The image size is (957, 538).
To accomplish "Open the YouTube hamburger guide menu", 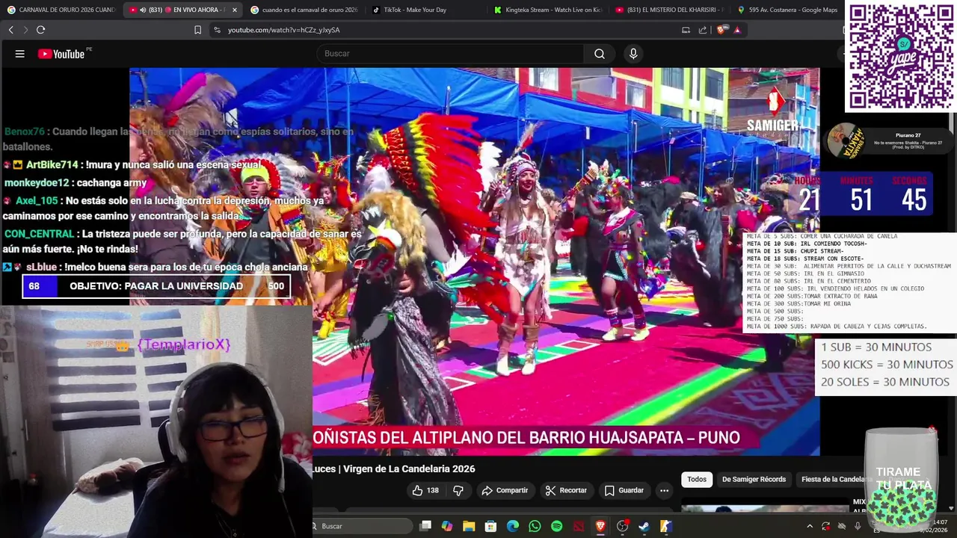I will click(20, 54).
